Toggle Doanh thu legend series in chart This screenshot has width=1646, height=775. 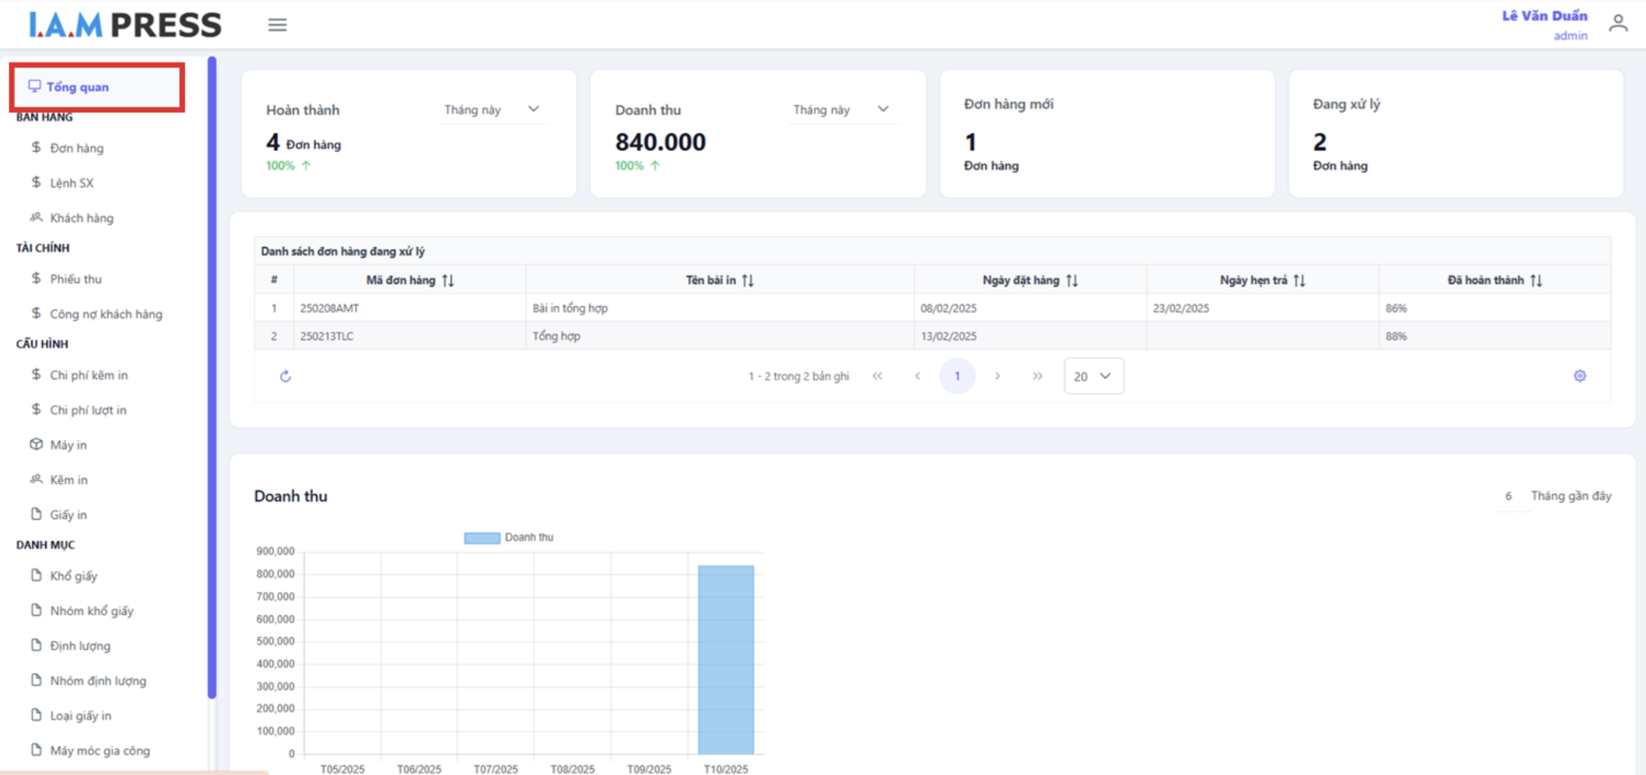click(509, 538)
